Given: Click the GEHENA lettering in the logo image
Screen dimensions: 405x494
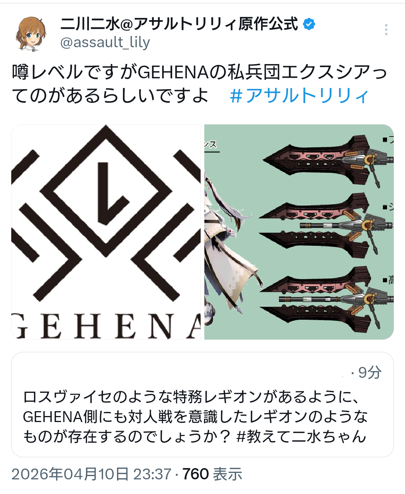Looking at the screenshot, I should (106, 326).
